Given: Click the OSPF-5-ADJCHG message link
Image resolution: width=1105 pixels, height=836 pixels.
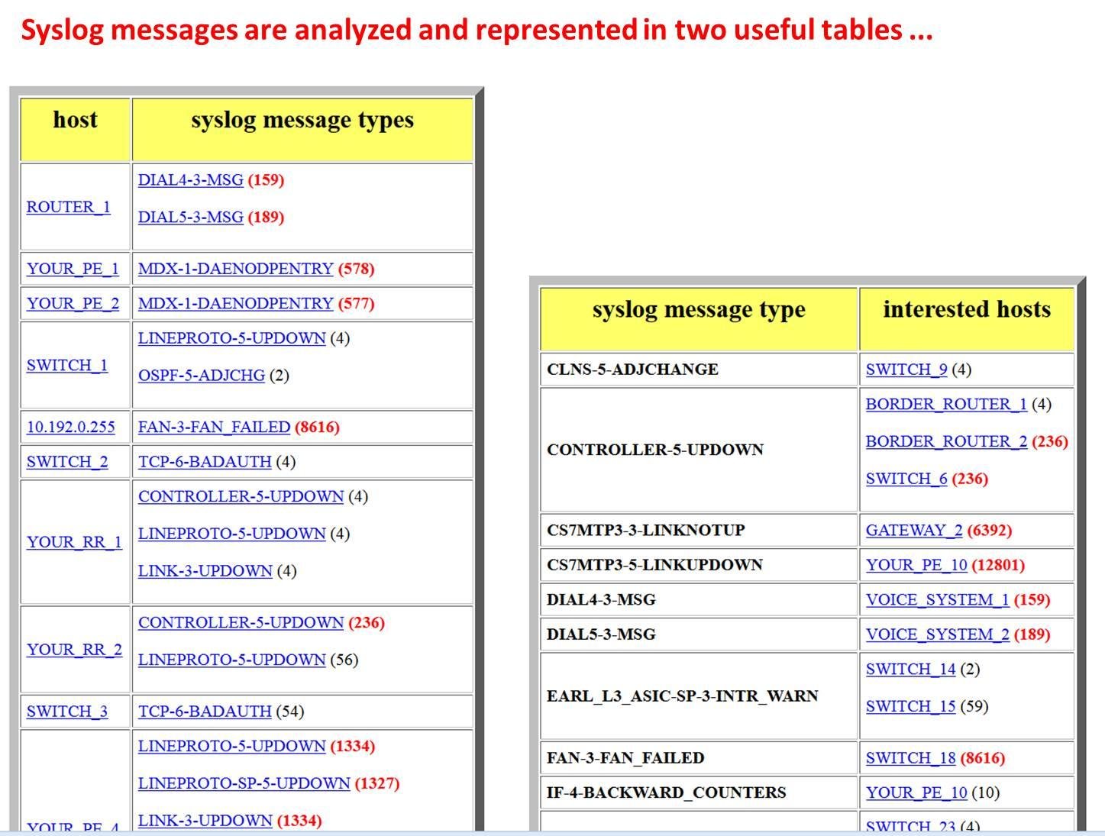Looking at the screenshot, I should tap(200, 375).
